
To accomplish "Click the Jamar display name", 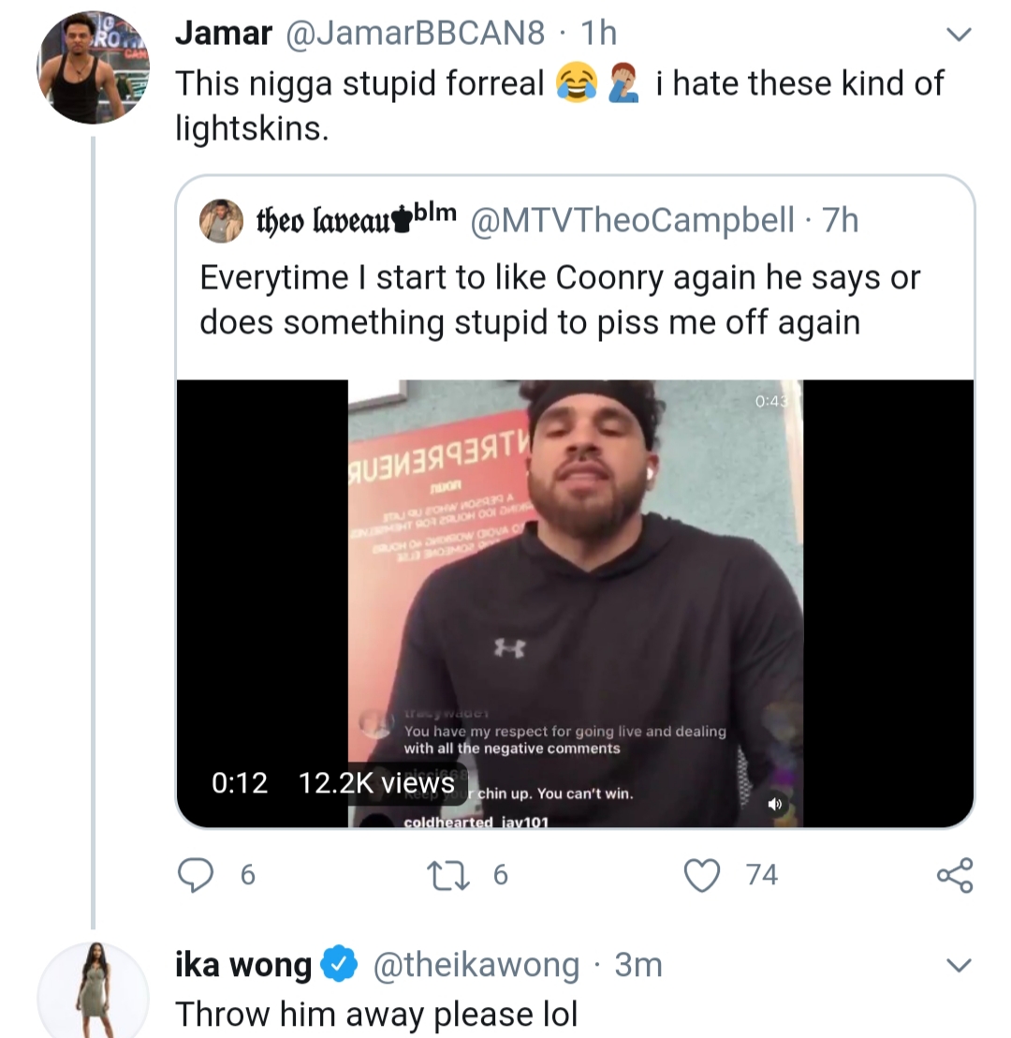I will tap(224, 33).
